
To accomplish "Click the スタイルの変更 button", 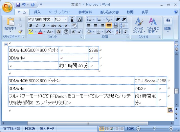I will (x=153, y=26).
